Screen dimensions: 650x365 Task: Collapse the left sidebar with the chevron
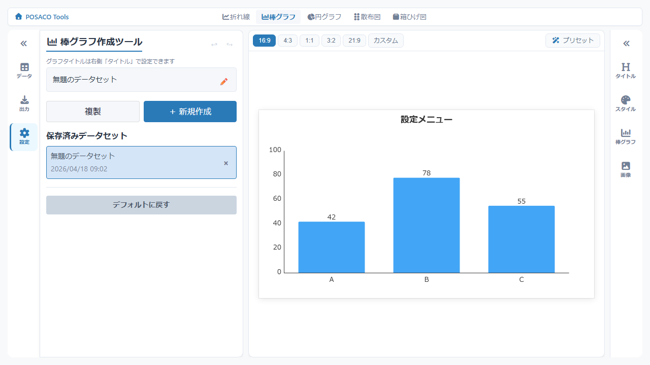[23, 44]
